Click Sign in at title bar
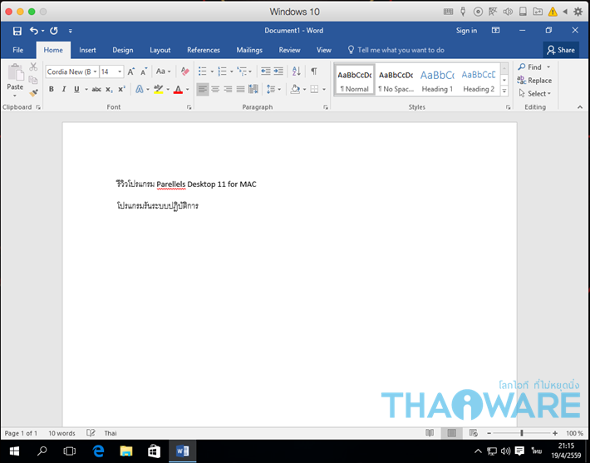This screenshot has height=463, width=590. coord(466,31)
